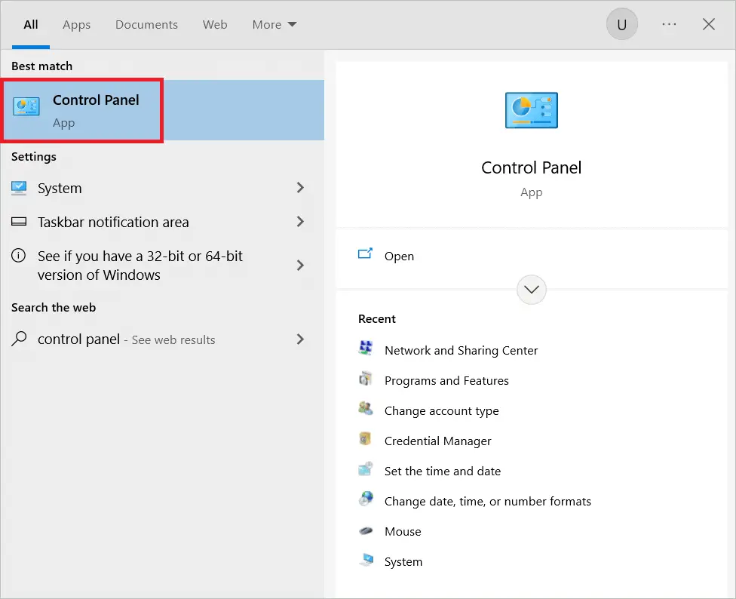This screenshot has height=599, width=736.
Task: Switch to the Web tab
Action: pyautogui.click(x=215, y=24)
